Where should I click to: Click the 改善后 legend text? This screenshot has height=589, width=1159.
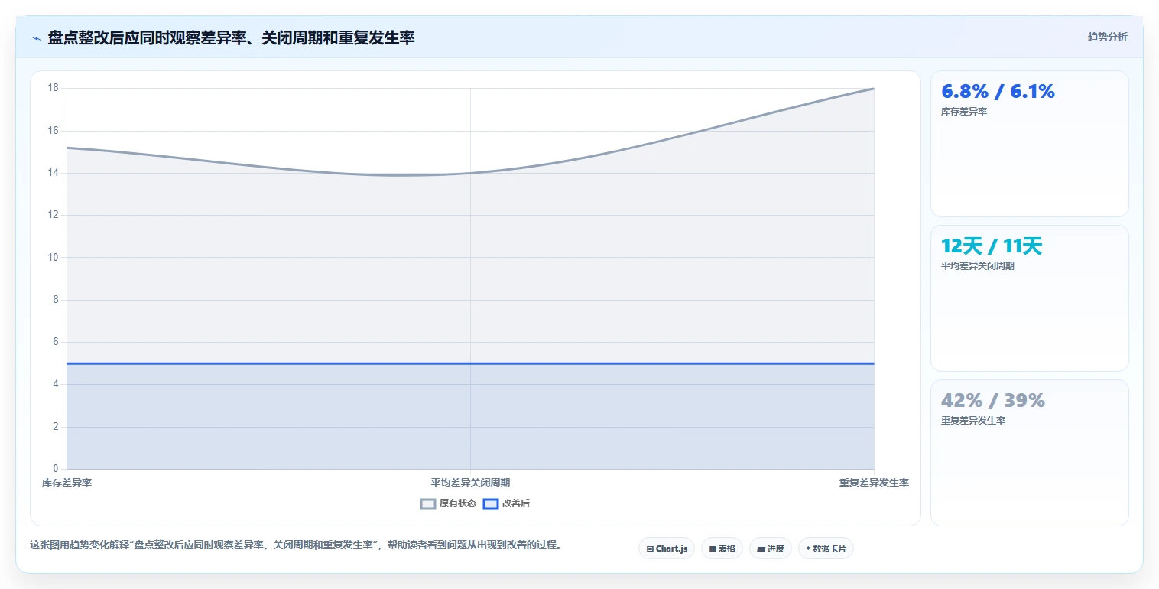516,503
